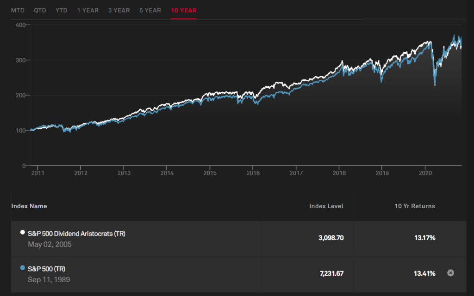Click the 300 y-axis label
The width and height of the screenshot is (474, 296).
pyautogui.click(x=20, y=60)
